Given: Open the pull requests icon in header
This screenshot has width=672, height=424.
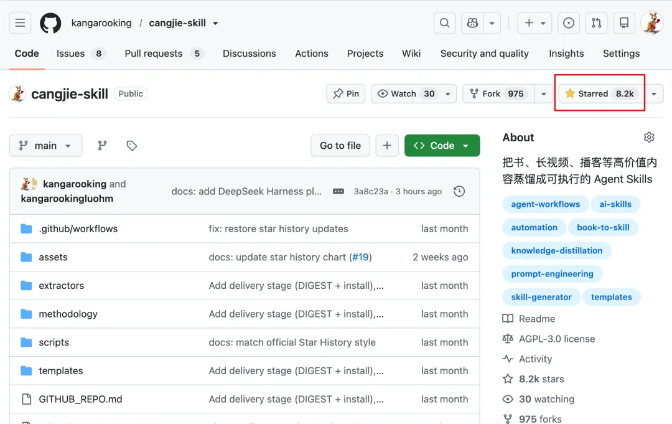Looking at the screenshot, I should click(596, 22).
